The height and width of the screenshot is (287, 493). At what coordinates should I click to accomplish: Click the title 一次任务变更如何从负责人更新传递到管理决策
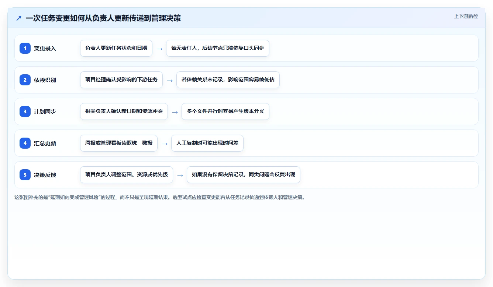point(103,18)
